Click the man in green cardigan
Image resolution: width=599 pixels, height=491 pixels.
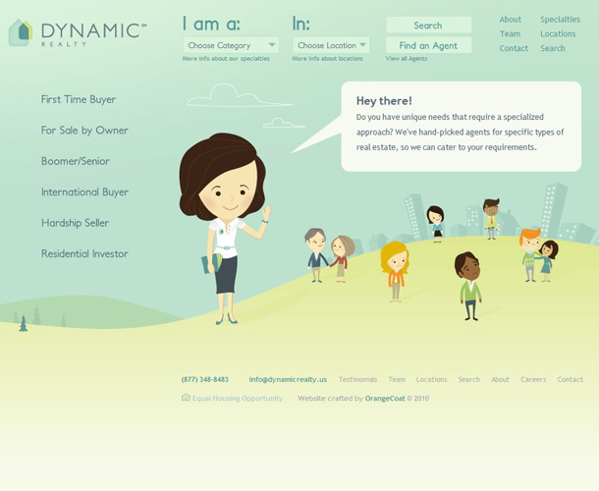tap(470, 286)
